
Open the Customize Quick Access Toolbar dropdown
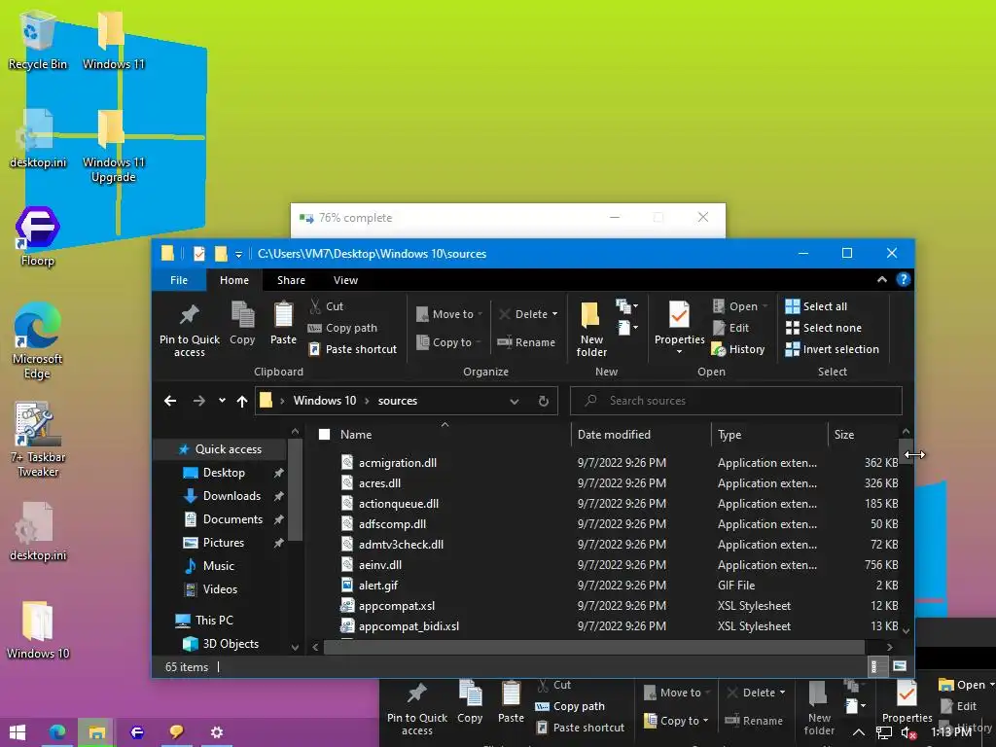pyautogui.click(x=239, y=254)
